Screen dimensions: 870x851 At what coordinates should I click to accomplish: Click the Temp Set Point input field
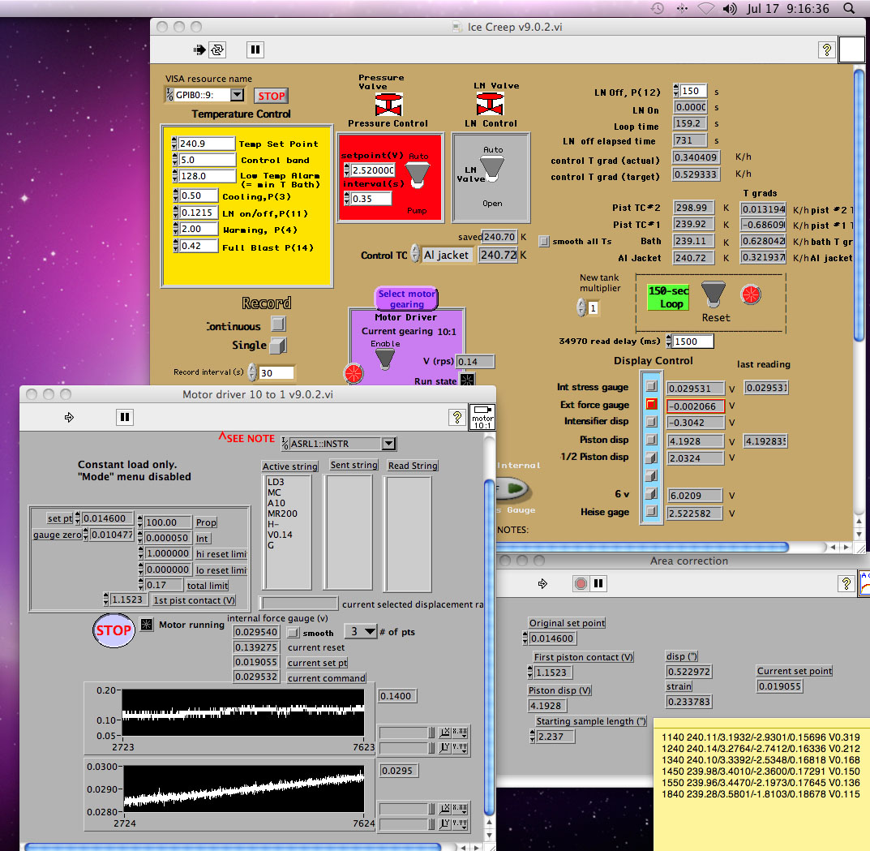click(x=206, y=144)
